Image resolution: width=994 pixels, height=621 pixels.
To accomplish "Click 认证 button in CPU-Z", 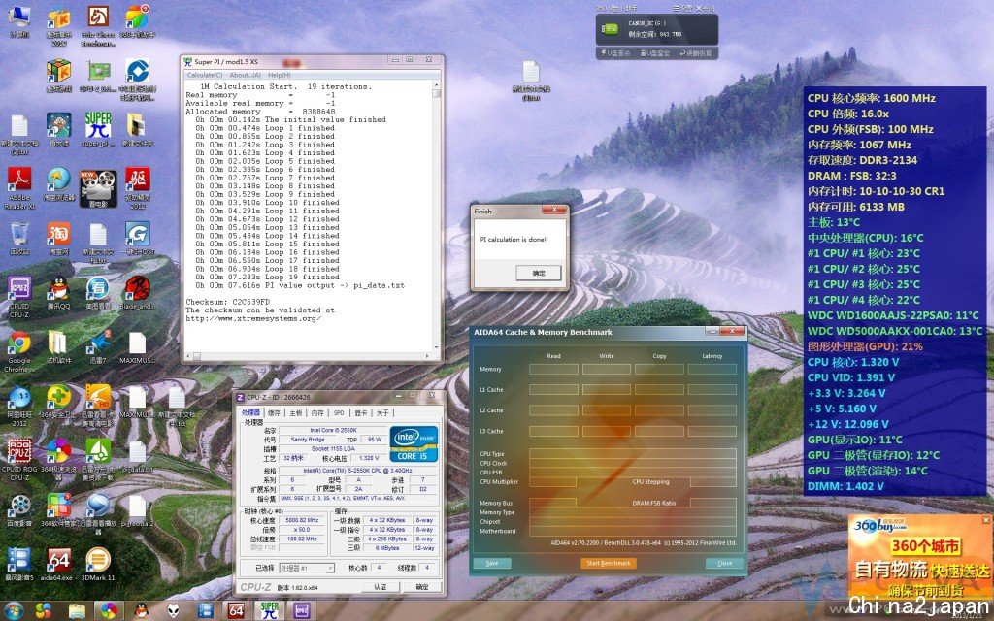I will [x=381, y=587].
